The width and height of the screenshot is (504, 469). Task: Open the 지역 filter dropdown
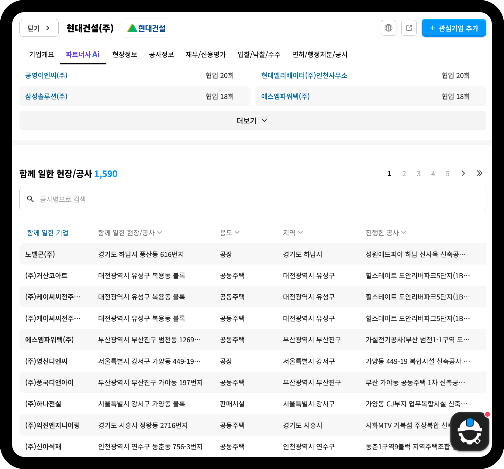point(293,233)
